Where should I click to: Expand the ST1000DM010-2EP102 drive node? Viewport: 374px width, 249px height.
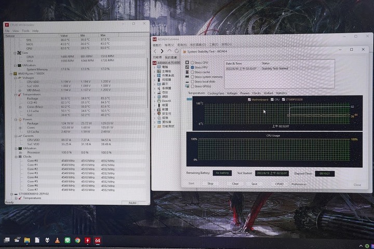(11, 194)
